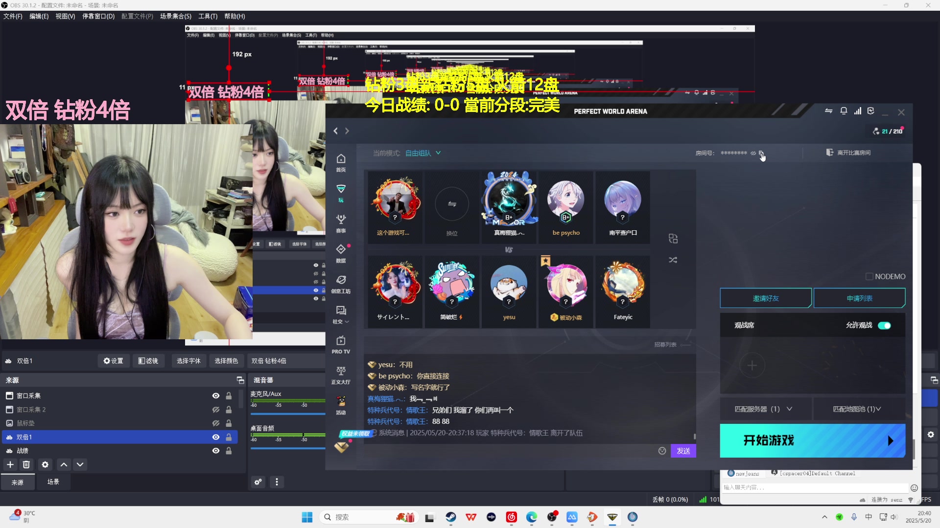Copy the room number with copy icon

761,153
